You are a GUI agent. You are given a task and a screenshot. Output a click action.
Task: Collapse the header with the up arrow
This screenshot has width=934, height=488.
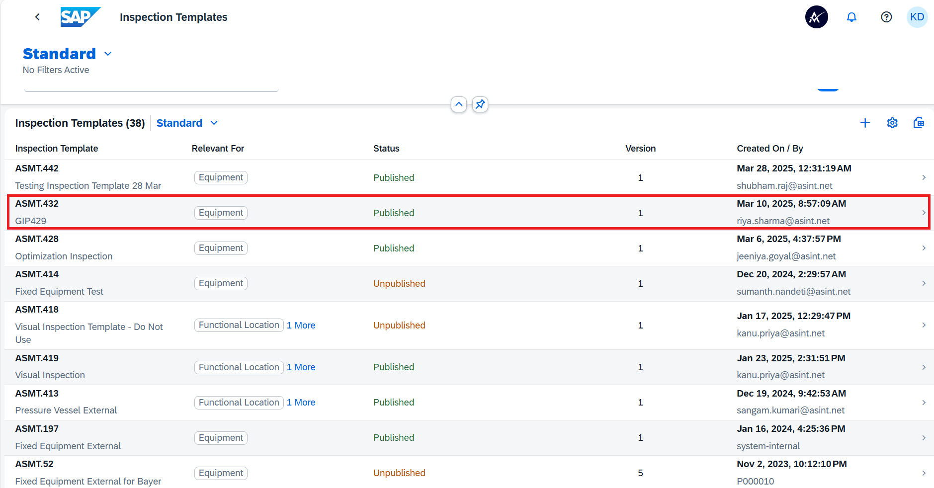(458, 104)
